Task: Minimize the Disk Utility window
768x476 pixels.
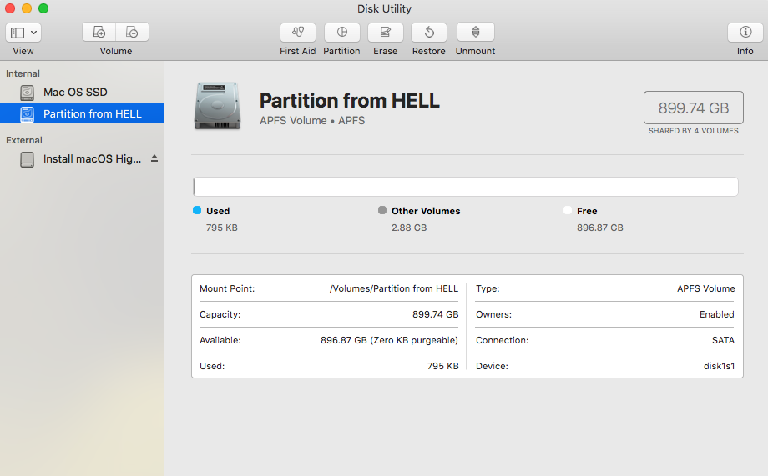Action: (x=27, y=8)
